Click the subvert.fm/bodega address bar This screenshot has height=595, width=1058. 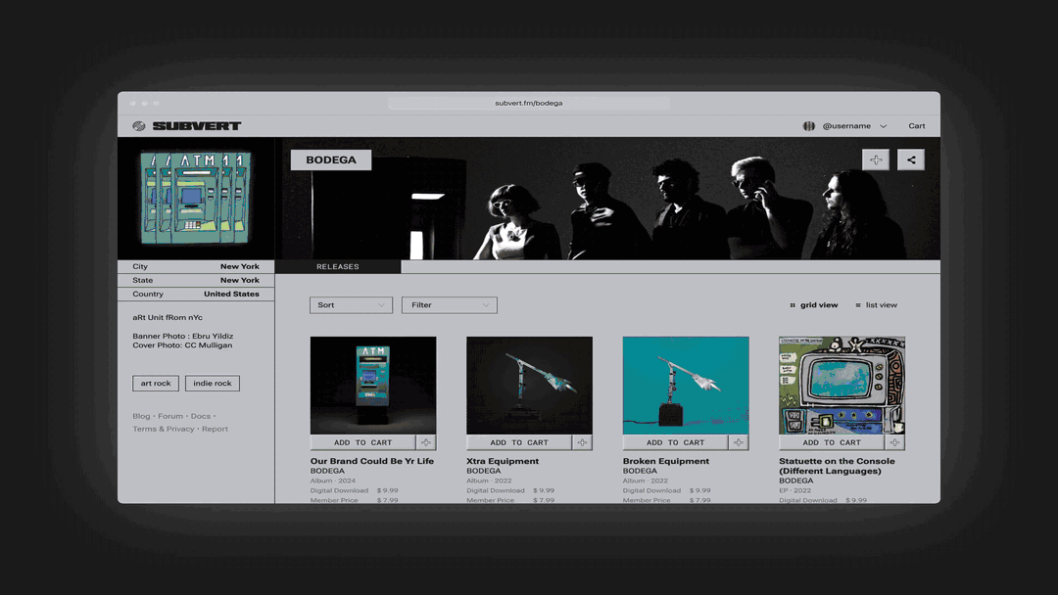click(529, 103)
